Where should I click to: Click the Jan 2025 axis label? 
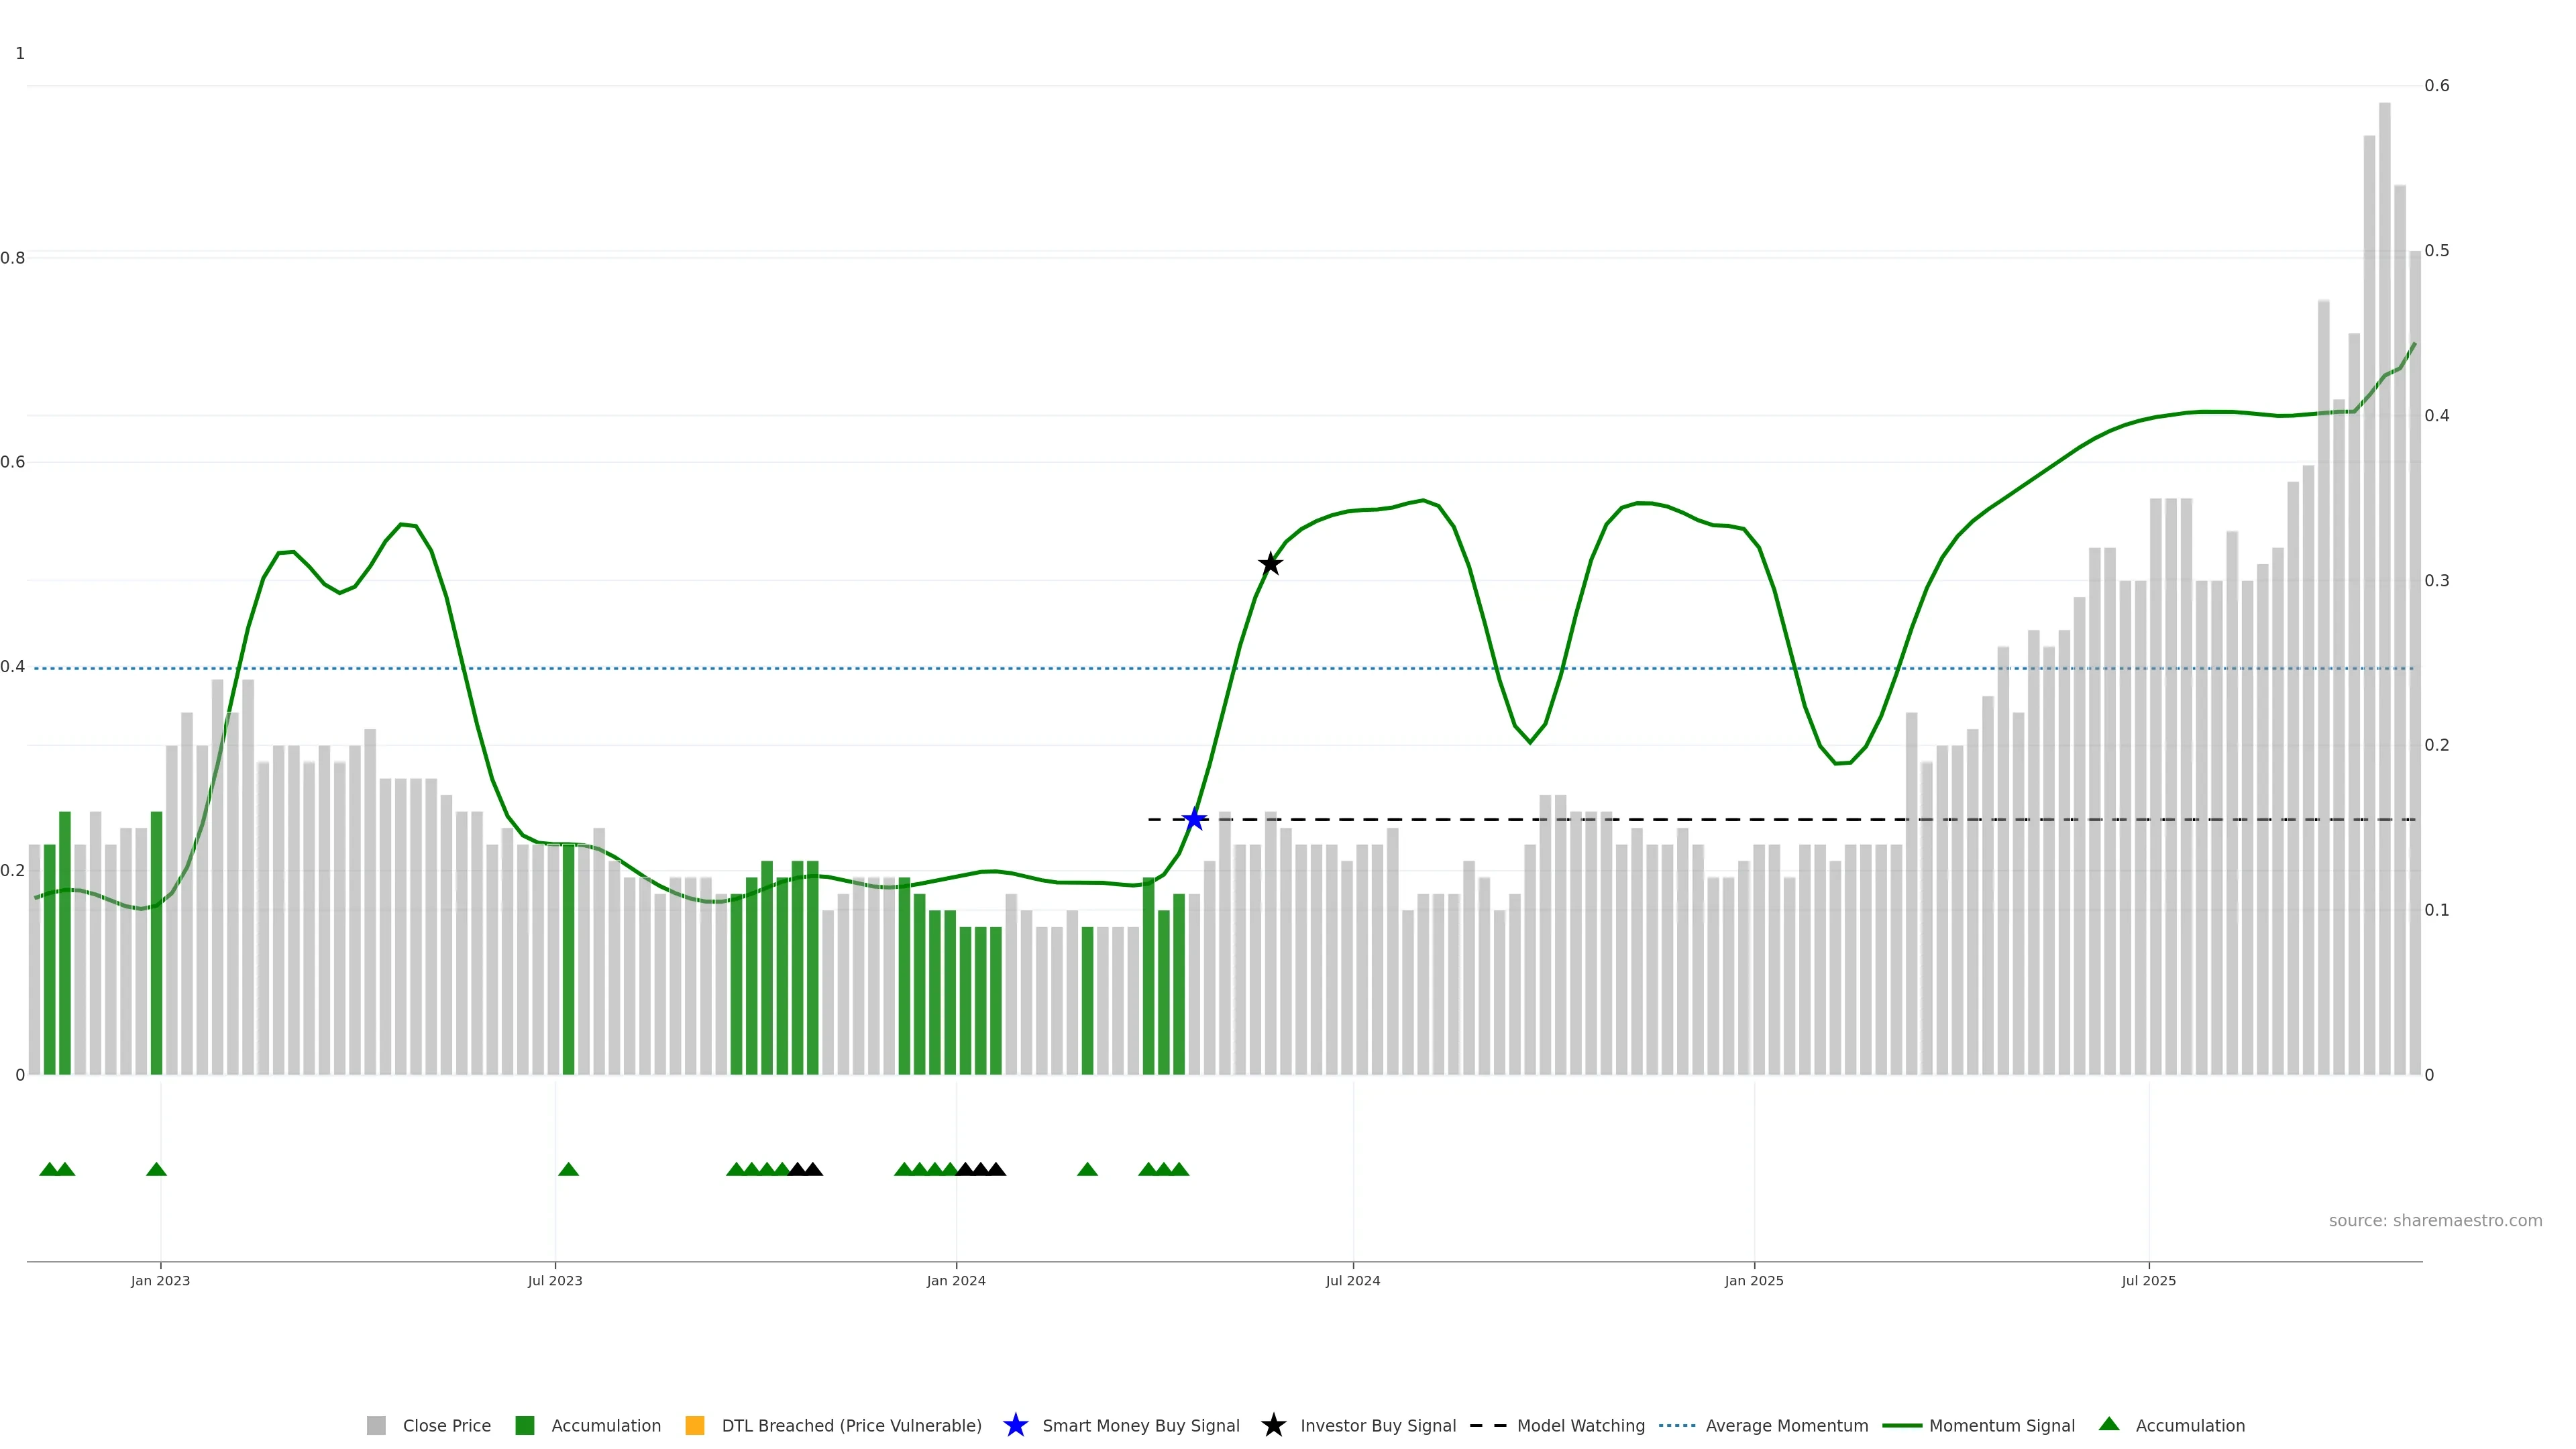tap(1753, 1281)
